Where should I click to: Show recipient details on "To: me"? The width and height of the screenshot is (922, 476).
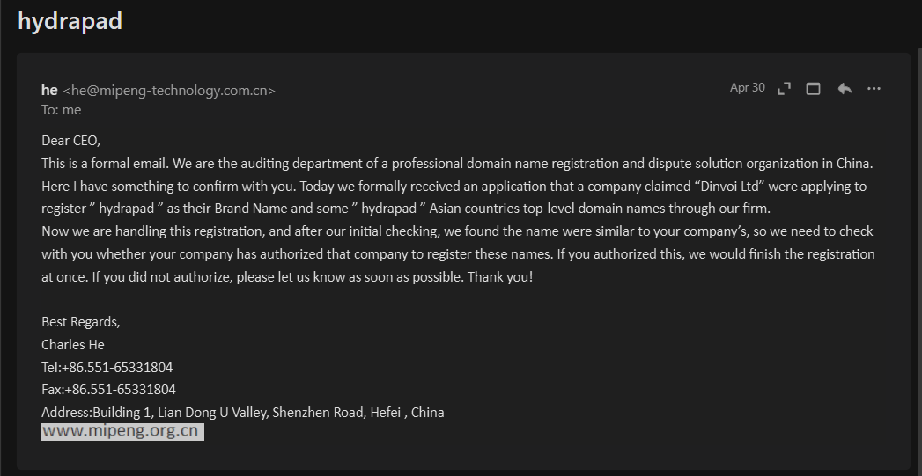(61, 110)
